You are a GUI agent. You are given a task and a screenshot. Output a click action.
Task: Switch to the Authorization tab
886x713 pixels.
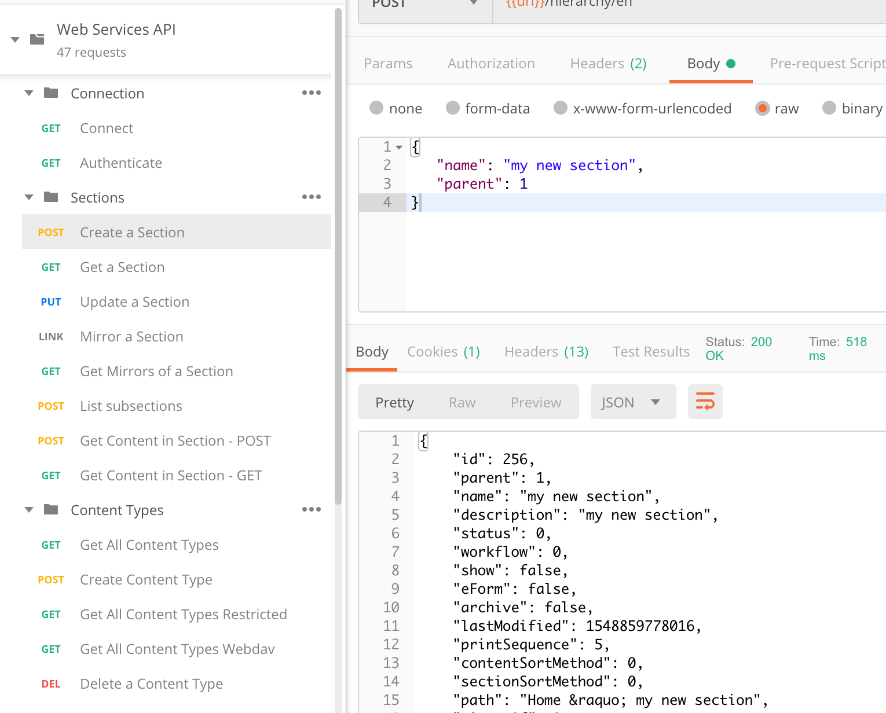pos(490,64)
